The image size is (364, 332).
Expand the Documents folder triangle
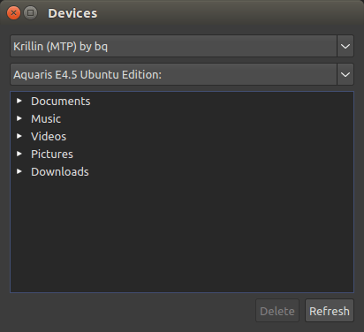[19, 101]
